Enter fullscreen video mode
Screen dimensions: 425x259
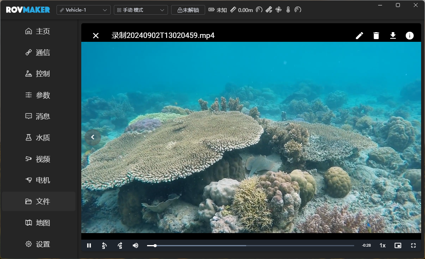point(413,245)
